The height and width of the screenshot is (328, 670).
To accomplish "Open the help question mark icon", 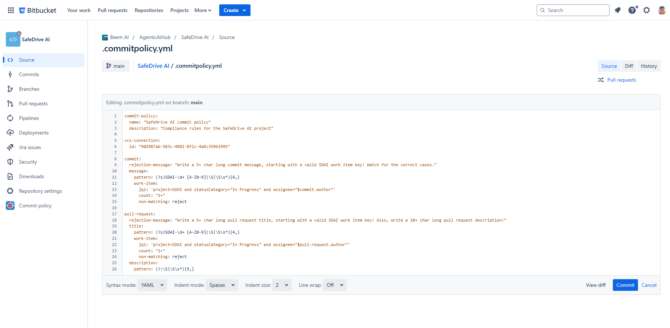I will 632,10.
